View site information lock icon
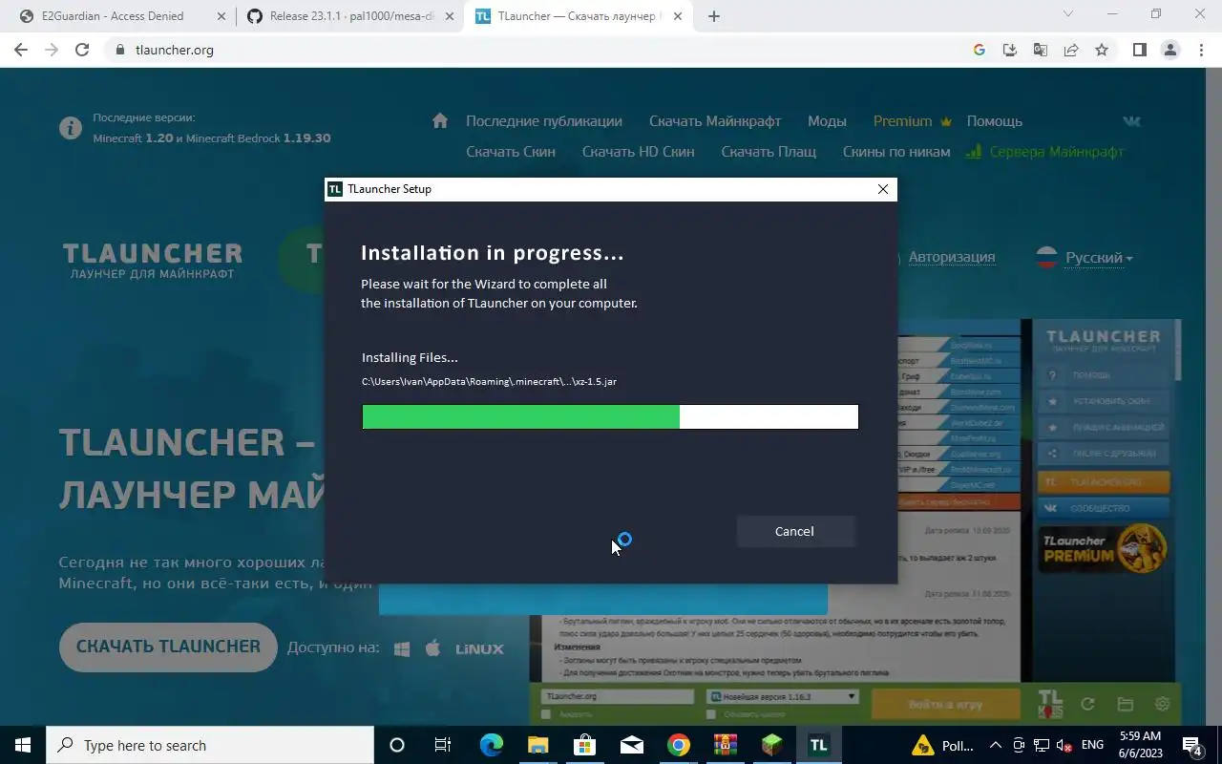This screenshot has height=764, width=1222. [x=119, y=50]
